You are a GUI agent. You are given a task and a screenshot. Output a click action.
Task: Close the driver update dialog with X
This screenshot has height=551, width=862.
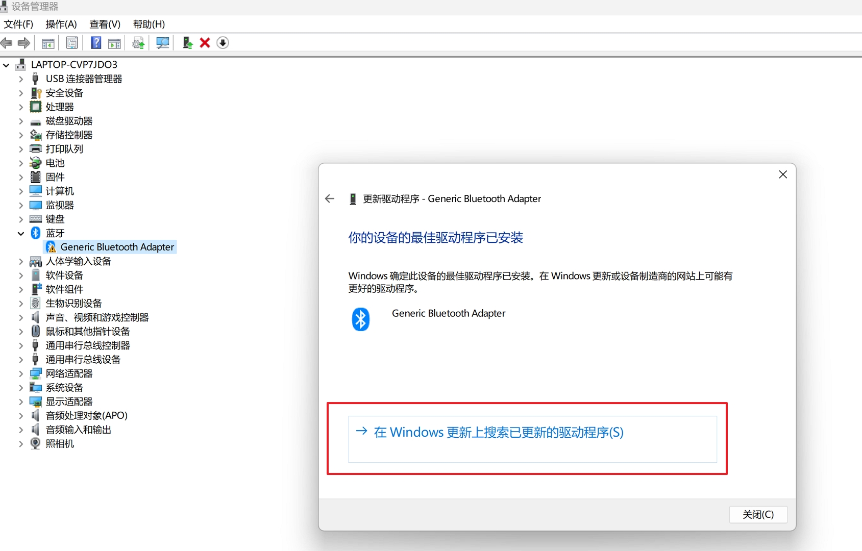tap(783, 174)
